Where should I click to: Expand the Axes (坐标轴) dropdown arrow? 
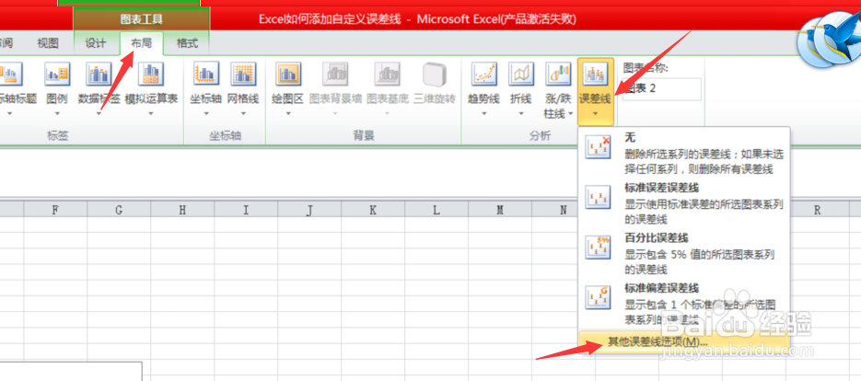206,114
